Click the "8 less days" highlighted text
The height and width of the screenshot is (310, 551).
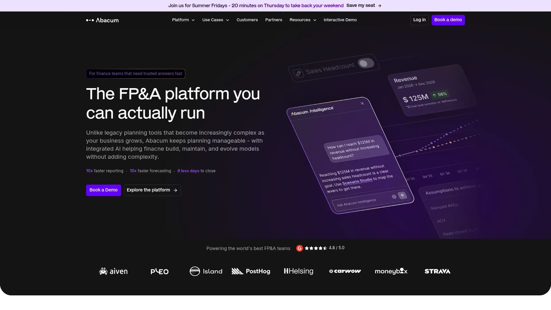tap(188, 171)
